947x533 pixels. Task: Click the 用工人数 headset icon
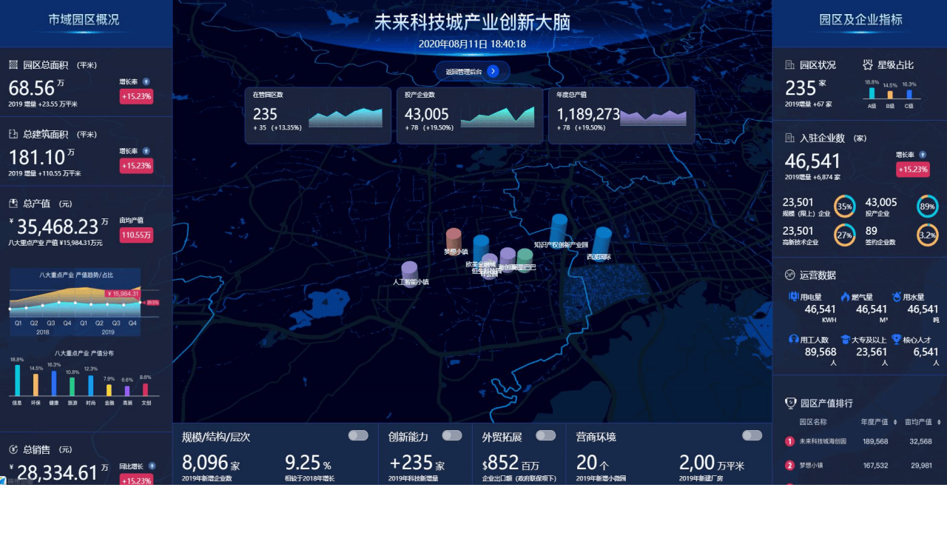coord(793,339)
